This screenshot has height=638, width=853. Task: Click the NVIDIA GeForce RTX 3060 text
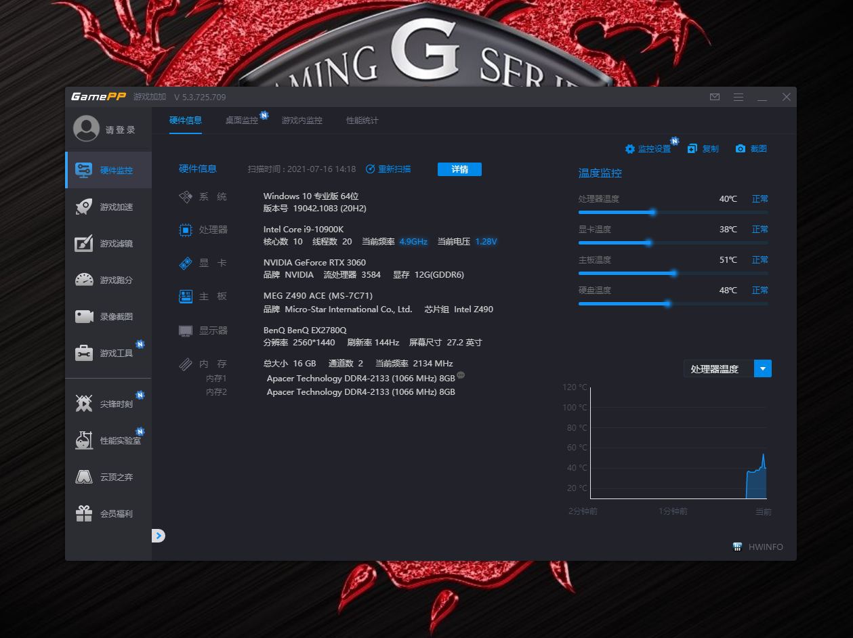[314, 263]
